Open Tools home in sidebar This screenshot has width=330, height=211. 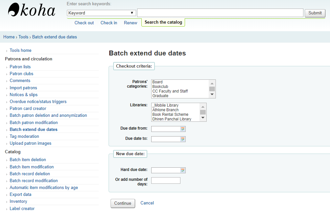tap(20, 50)
